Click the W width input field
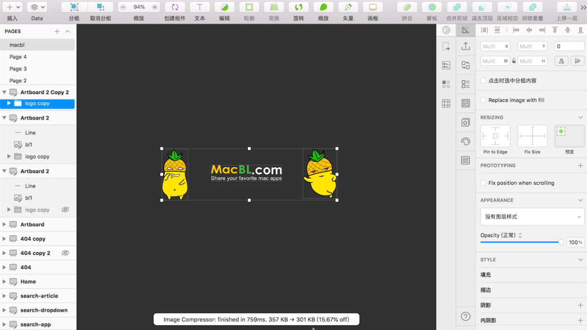 (x=496, y=61)
